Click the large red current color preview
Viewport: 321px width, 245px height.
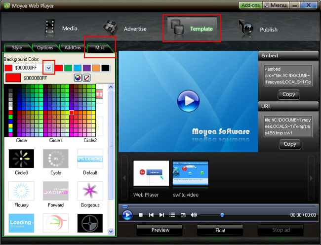(13, 78)
